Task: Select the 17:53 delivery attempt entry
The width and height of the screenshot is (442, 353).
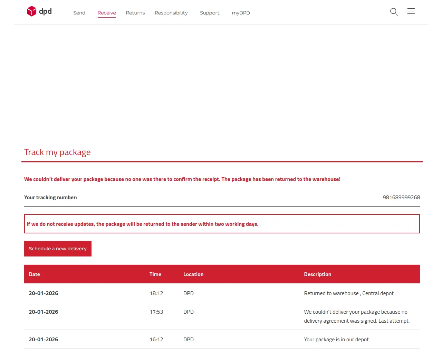Action: coord(222,316)
